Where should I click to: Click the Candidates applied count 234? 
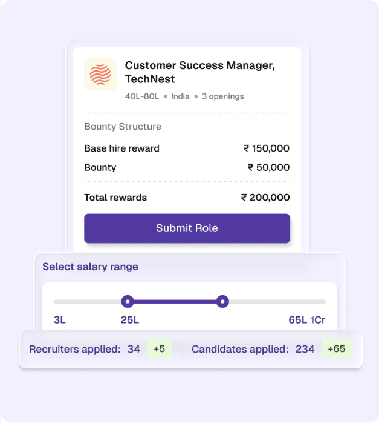point(305,349)
